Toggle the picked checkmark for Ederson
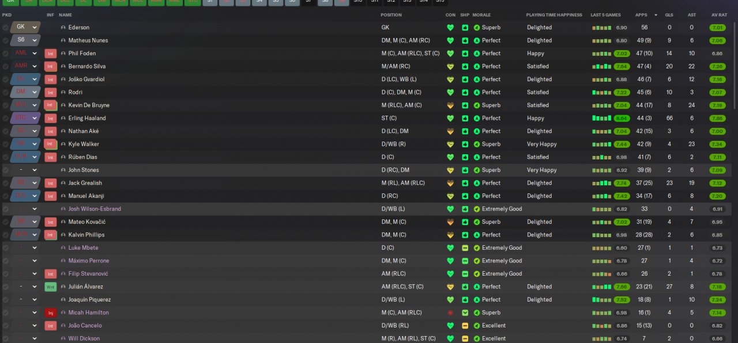738x343 pixels. (x=5, y=28)
